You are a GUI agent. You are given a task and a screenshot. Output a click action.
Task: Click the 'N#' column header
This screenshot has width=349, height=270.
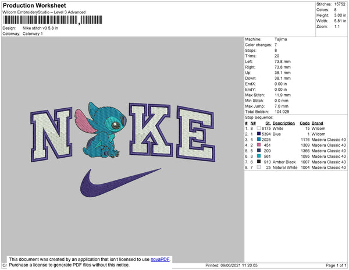pyautogui.click(x=253, y=123)
